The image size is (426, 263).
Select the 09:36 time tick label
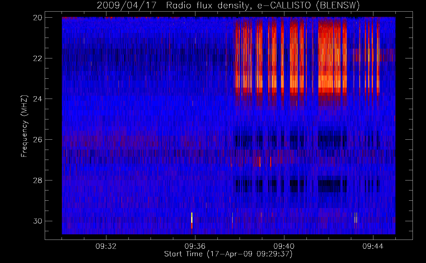tap(195, 246)
